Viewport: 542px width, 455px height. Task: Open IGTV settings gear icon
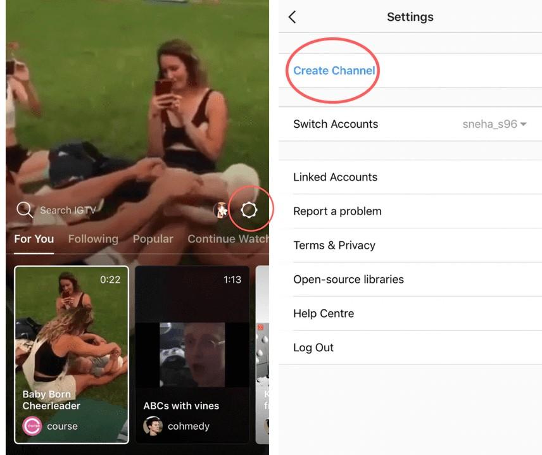click(249, 209)
